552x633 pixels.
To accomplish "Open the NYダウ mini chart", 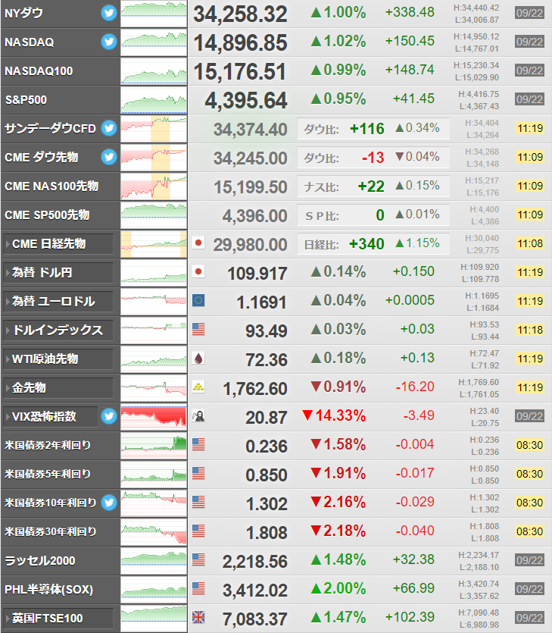I will (154, 14).
